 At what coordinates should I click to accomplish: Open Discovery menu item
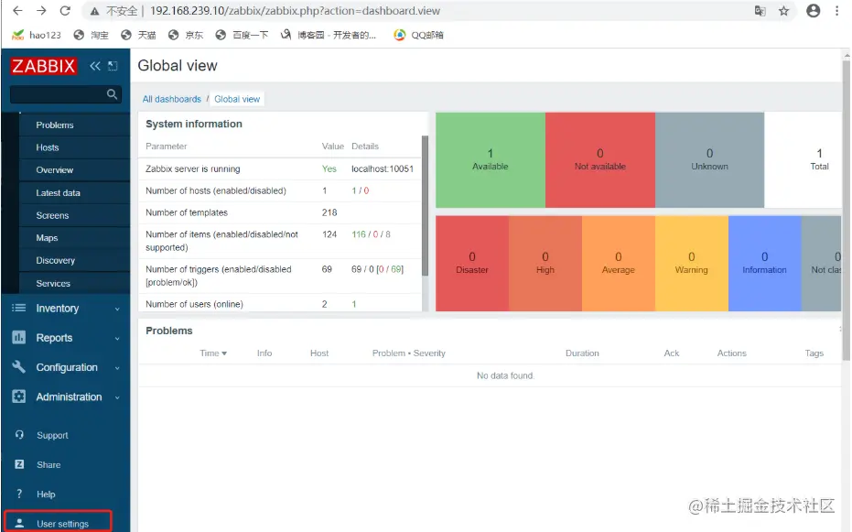(x=56, y=261)
